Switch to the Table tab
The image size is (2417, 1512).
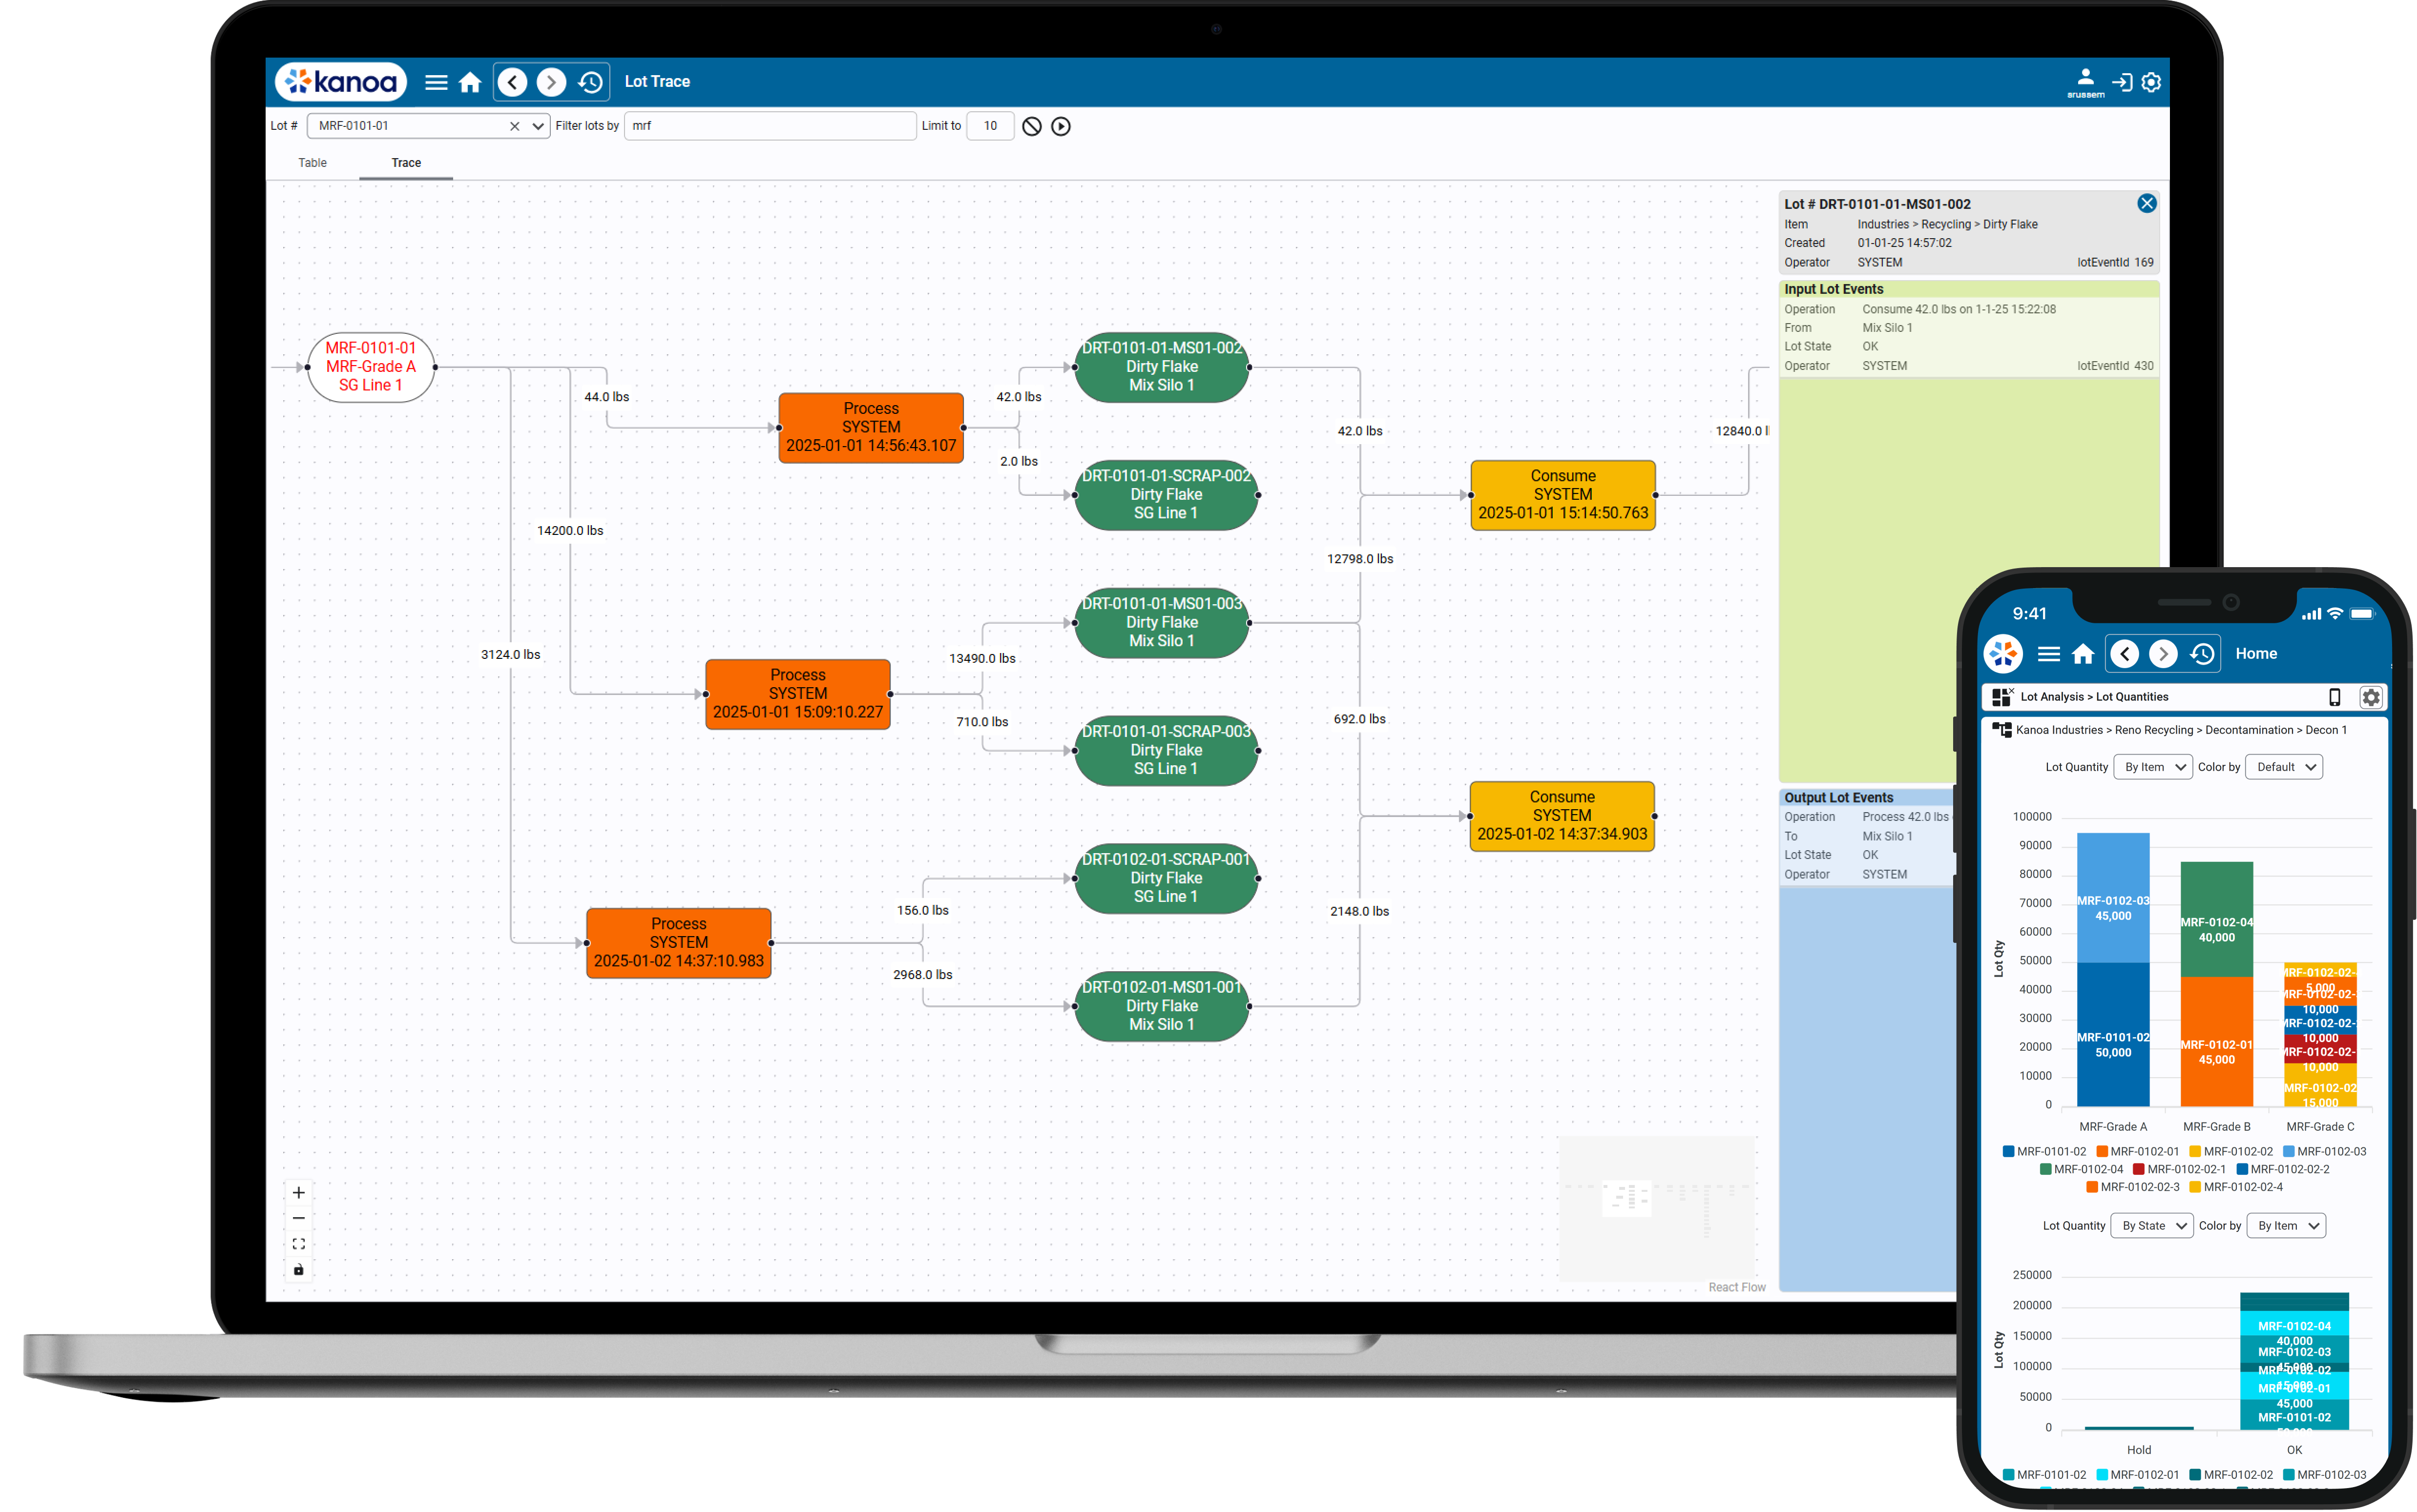[x=312, y=163]
